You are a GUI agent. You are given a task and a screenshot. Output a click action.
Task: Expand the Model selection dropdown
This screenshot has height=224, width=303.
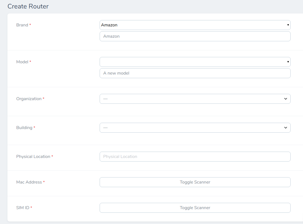(195, 62)
